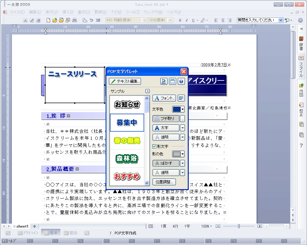Viewport: 307px width, 245px height.
Task: Right-align text with the toolbar icon
Action: [x=229, y=20]
